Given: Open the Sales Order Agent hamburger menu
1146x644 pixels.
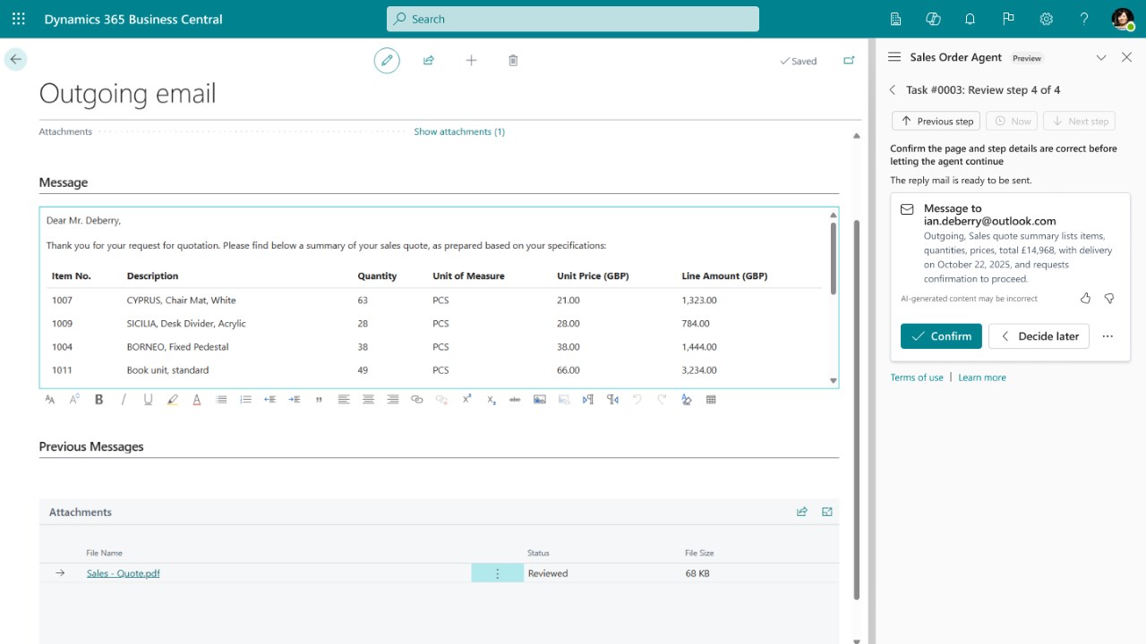Looking at the screenshot, I should click(x=894, y=57).
